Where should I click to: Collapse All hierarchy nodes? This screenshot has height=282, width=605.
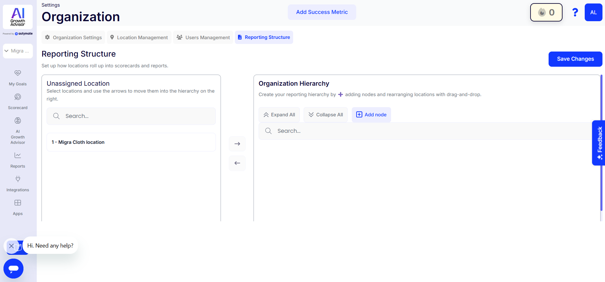click(x=325, y=115)
